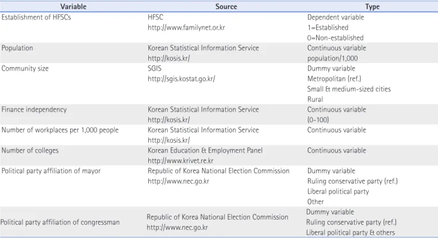The image size is (438, 238).
Task: Click 'Other' text in mayor row
Action: point(316,202)
